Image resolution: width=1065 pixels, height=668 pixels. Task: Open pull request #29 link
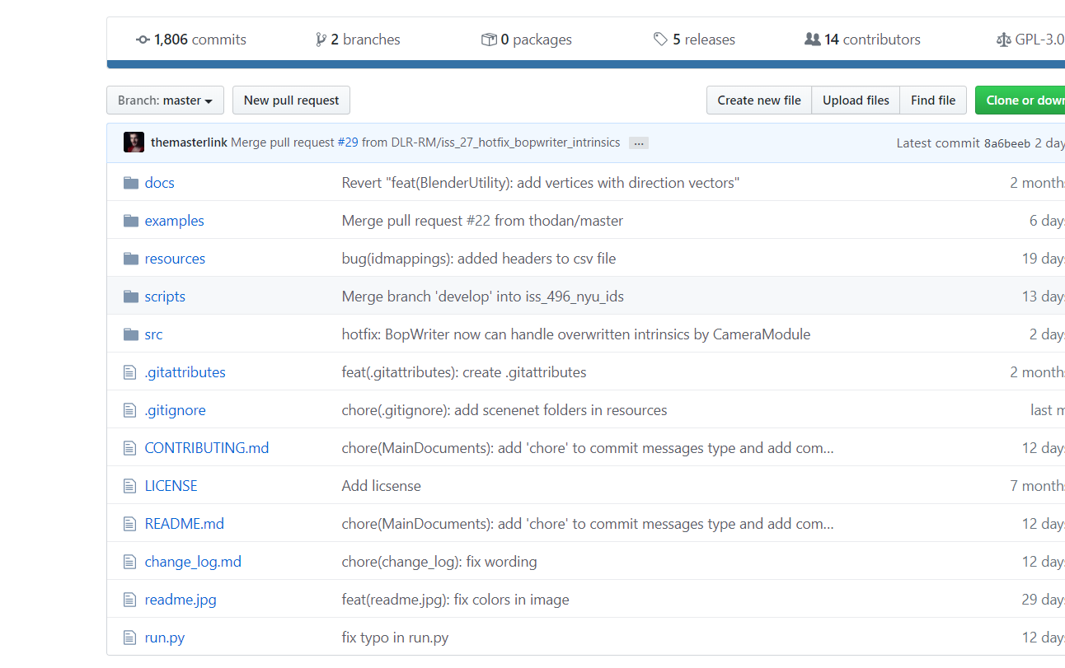pyautogui.click(x=348, y=142)
